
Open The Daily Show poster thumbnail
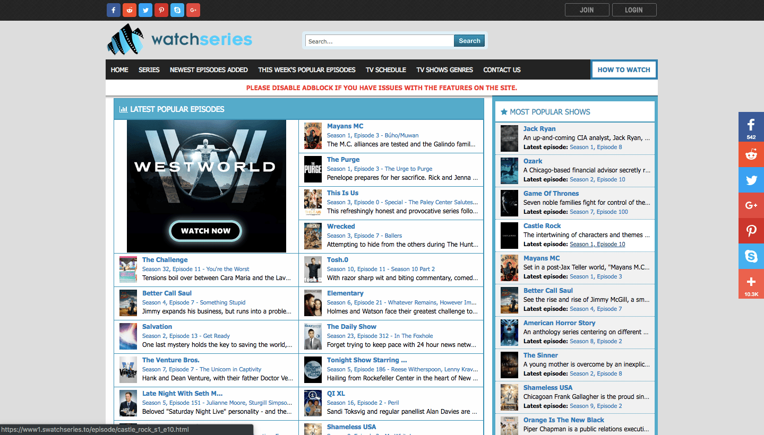313,336
